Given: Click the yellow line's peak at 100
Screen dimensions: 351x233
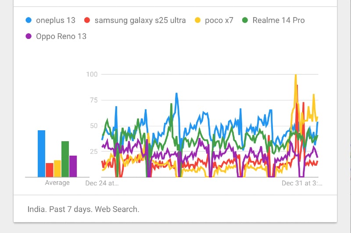Looking at the screenshot, I should click(x=296, y=75).
